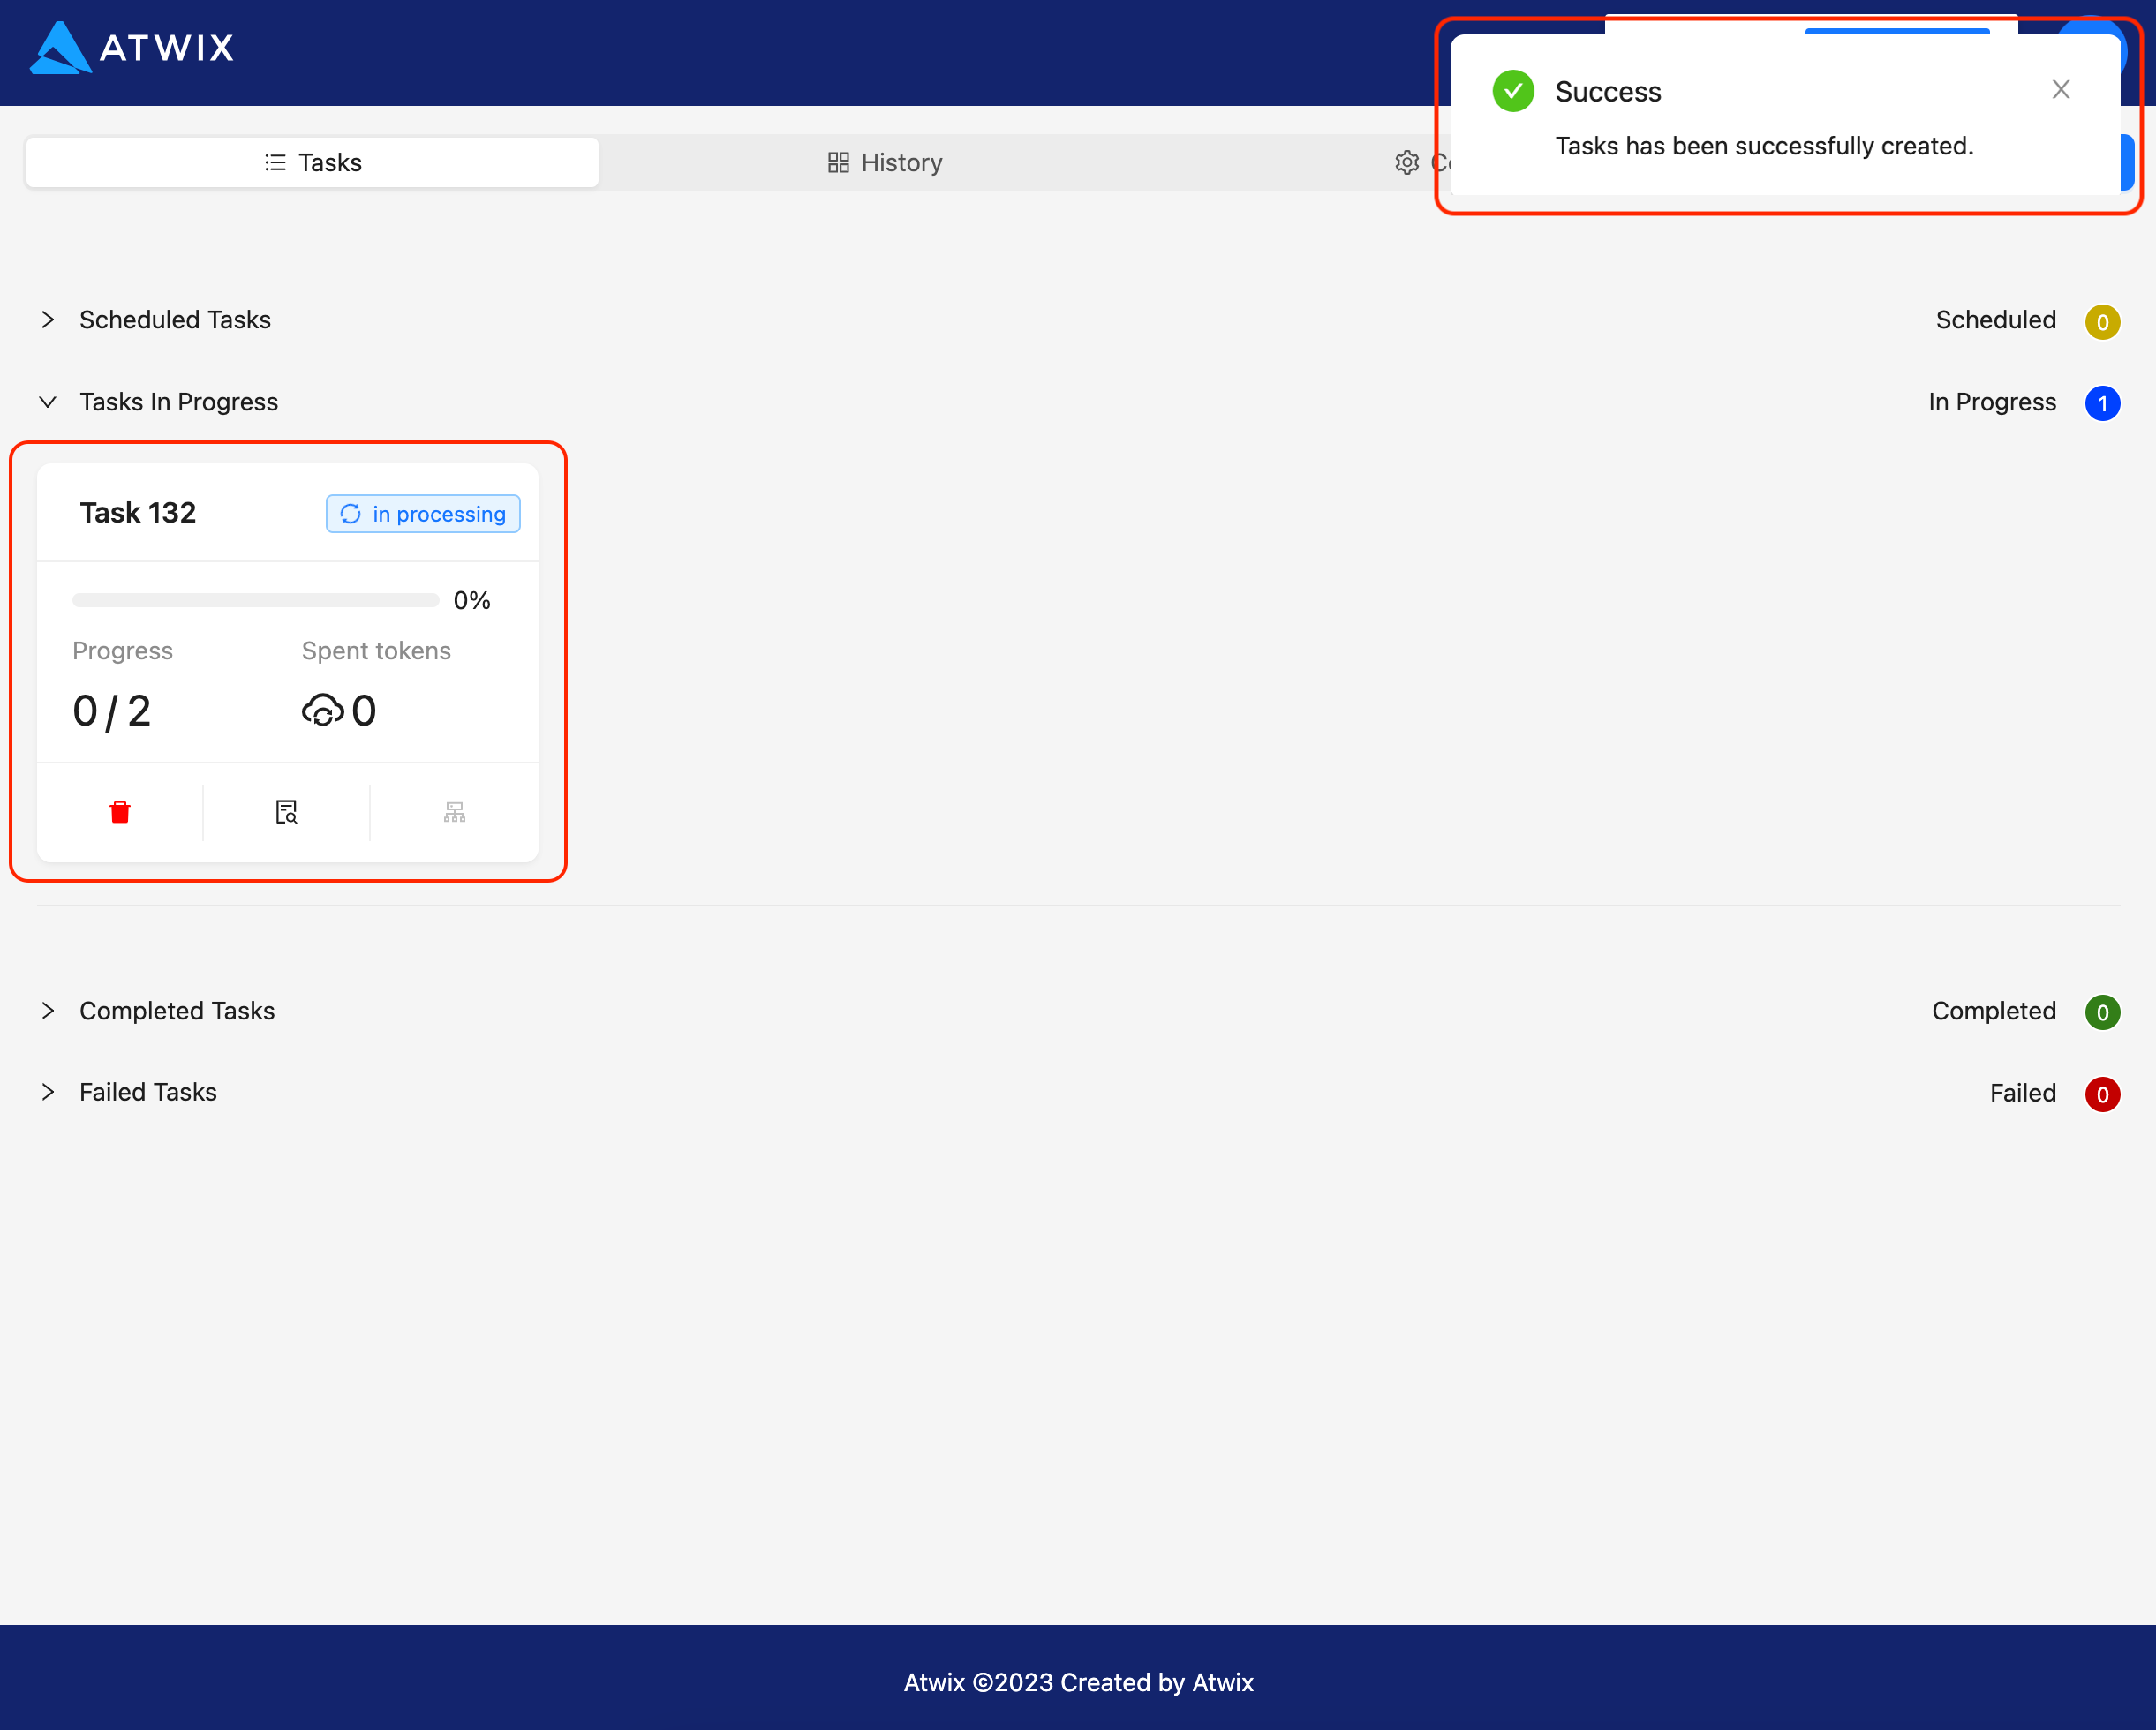
Task: Click the green success checkmark icon
Action: [x=1513, y=90]
